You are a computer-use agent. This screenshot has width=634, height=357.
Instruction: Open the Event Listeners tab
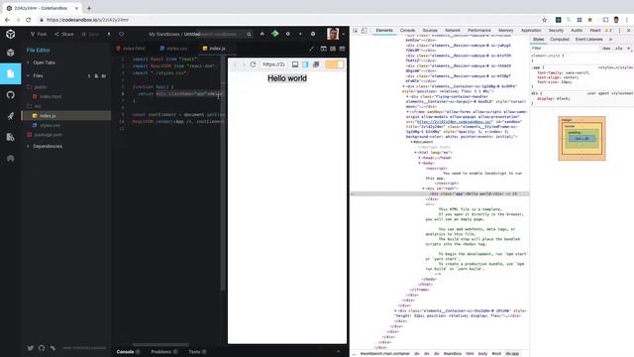point(589,40)
